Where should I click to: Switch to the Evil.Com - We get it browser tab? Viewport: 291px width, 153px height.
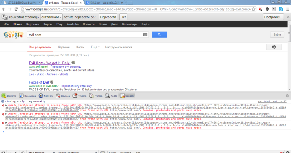click(105, 3)
